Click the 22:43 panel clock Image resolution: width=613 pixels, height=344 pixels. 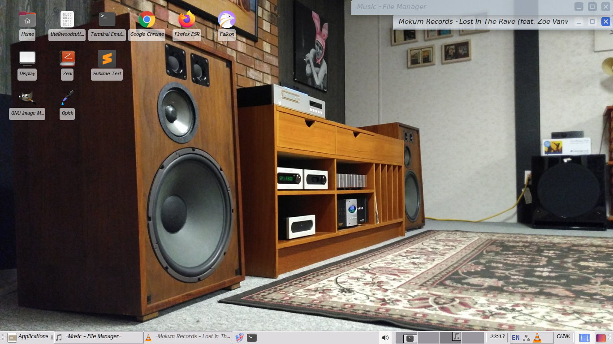pos(497,337)
